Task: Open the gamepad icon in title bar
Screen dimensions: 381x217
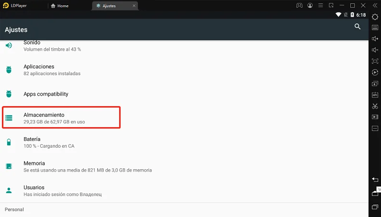Action: click(299, 6)
